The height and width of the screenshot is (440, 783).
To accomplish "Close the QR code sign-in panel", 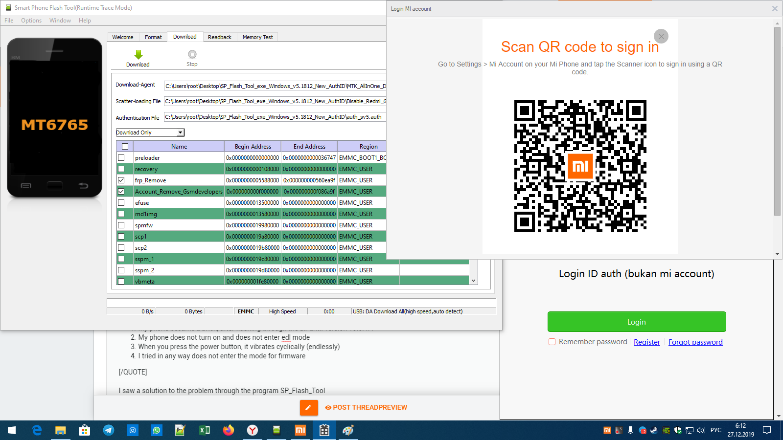I will click(x=661, y=36).
